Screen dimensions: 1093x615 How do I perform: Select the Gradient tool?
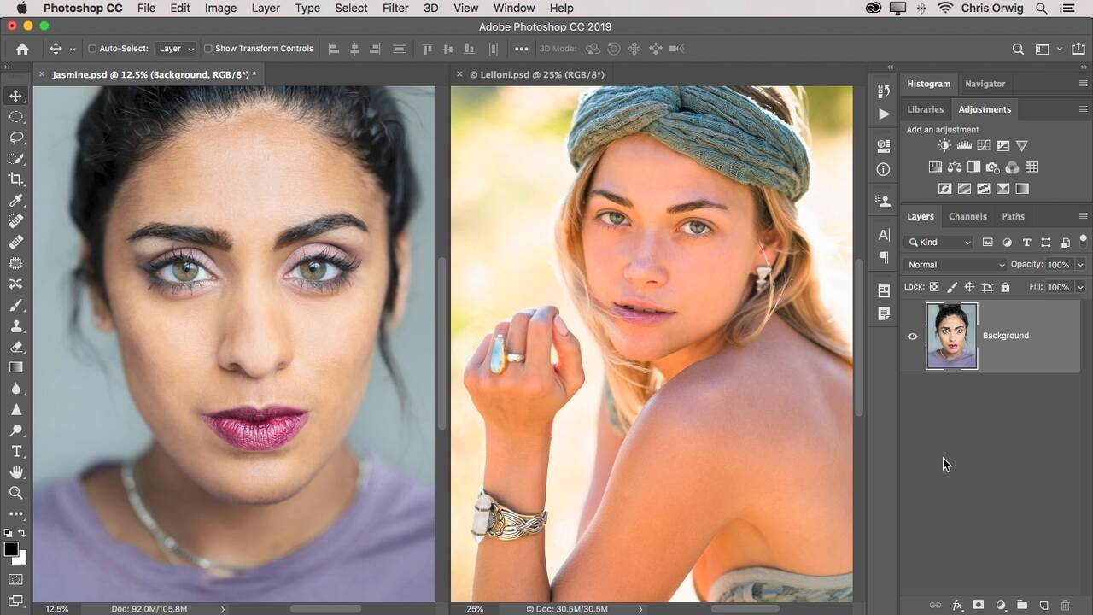pos(15,367)
